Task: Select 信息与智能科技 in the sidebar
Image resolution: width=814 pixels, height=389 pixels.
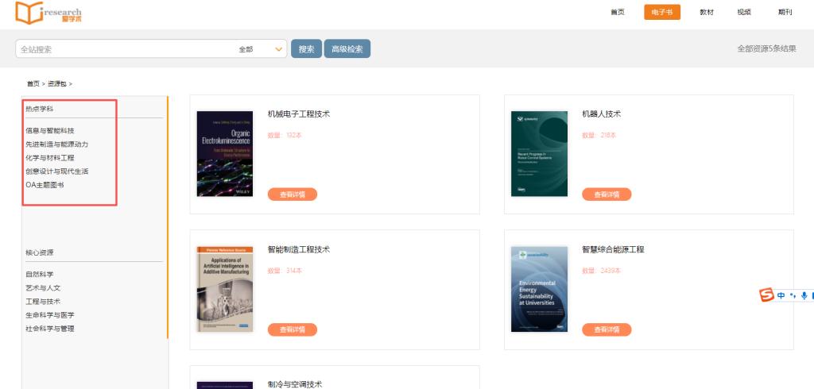Action: pos(50,131)
